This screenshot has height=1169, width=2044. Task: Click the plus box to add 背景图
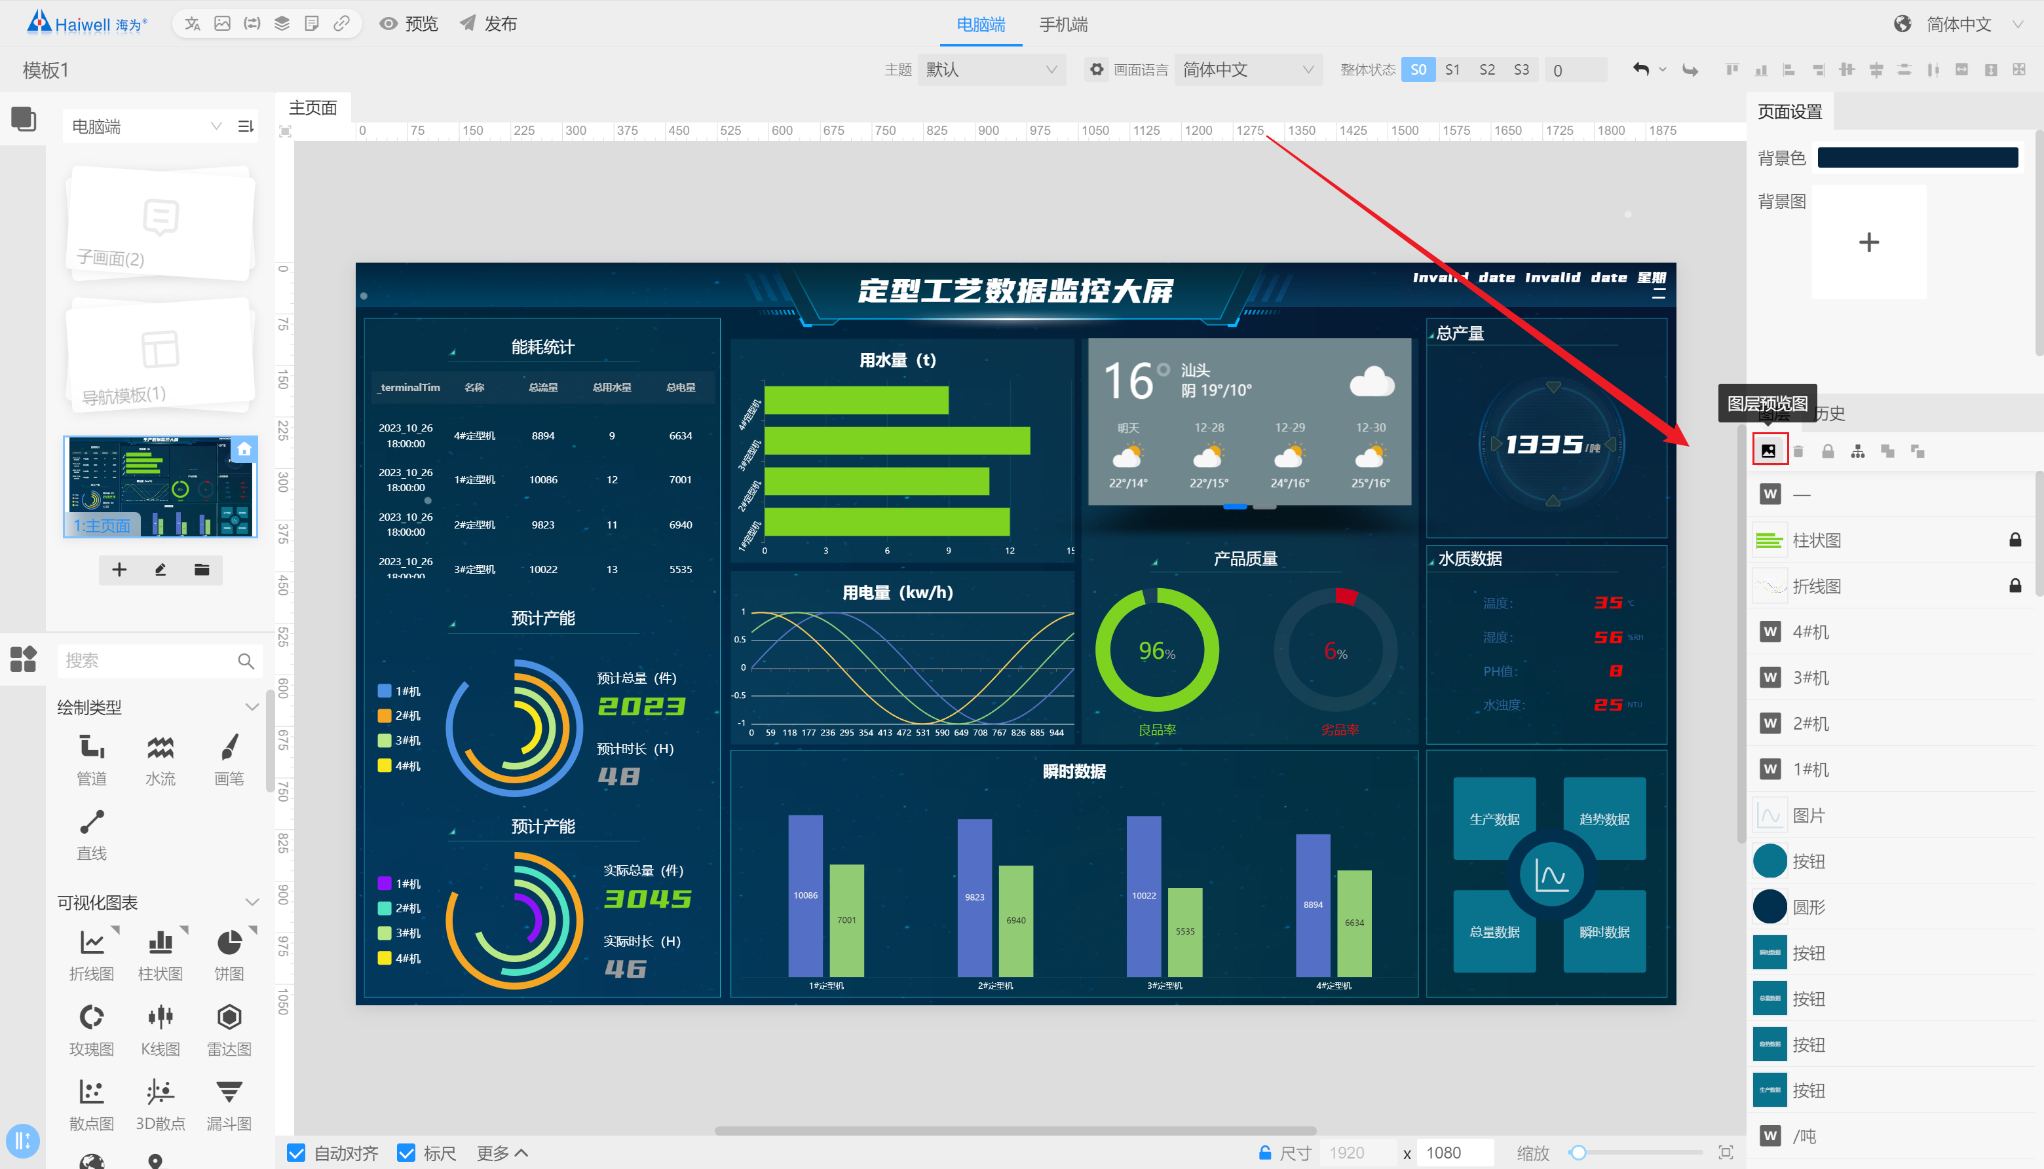1869,242
